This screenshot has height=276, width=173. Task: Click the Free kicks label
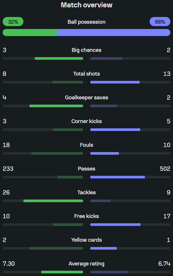pos(87,216)
